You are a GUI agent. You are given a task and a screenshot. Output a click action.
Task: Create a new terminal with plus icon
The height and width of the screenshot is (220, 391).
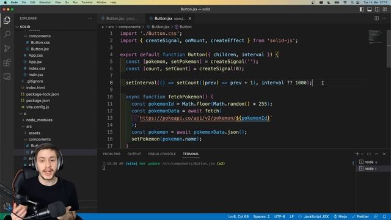[357, 154]
